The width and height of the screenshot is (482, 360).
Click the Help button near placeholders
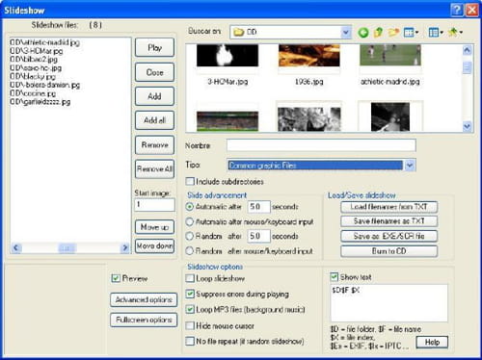pyautogui.click(x=432, y=343)
